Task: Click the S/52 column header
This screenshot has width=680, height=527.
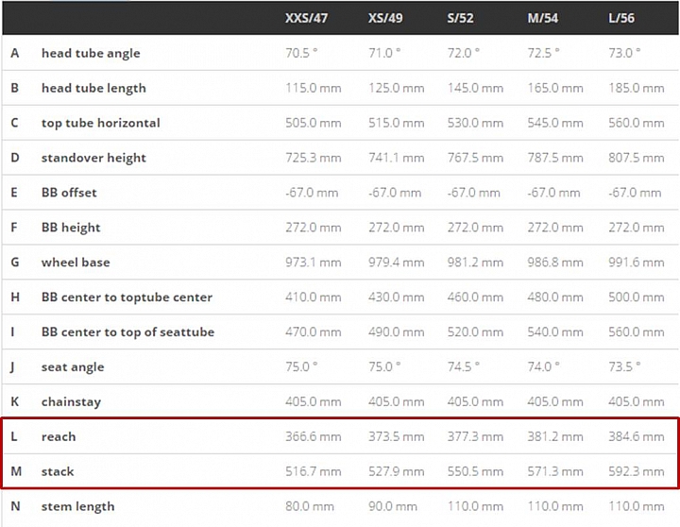Action: 460,18
